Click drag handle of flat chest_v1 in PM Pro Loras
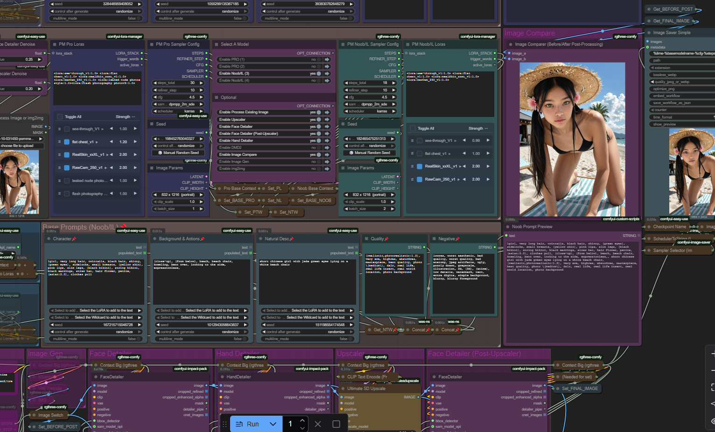The image size is (715, 432). 59,142
